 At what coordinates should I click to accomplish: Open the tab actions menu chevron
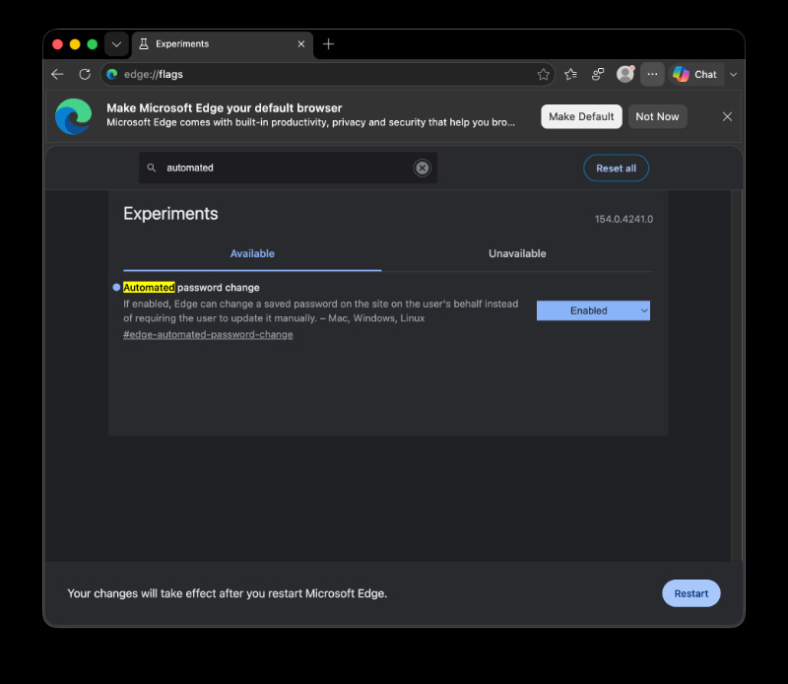[x=116, y=44]
